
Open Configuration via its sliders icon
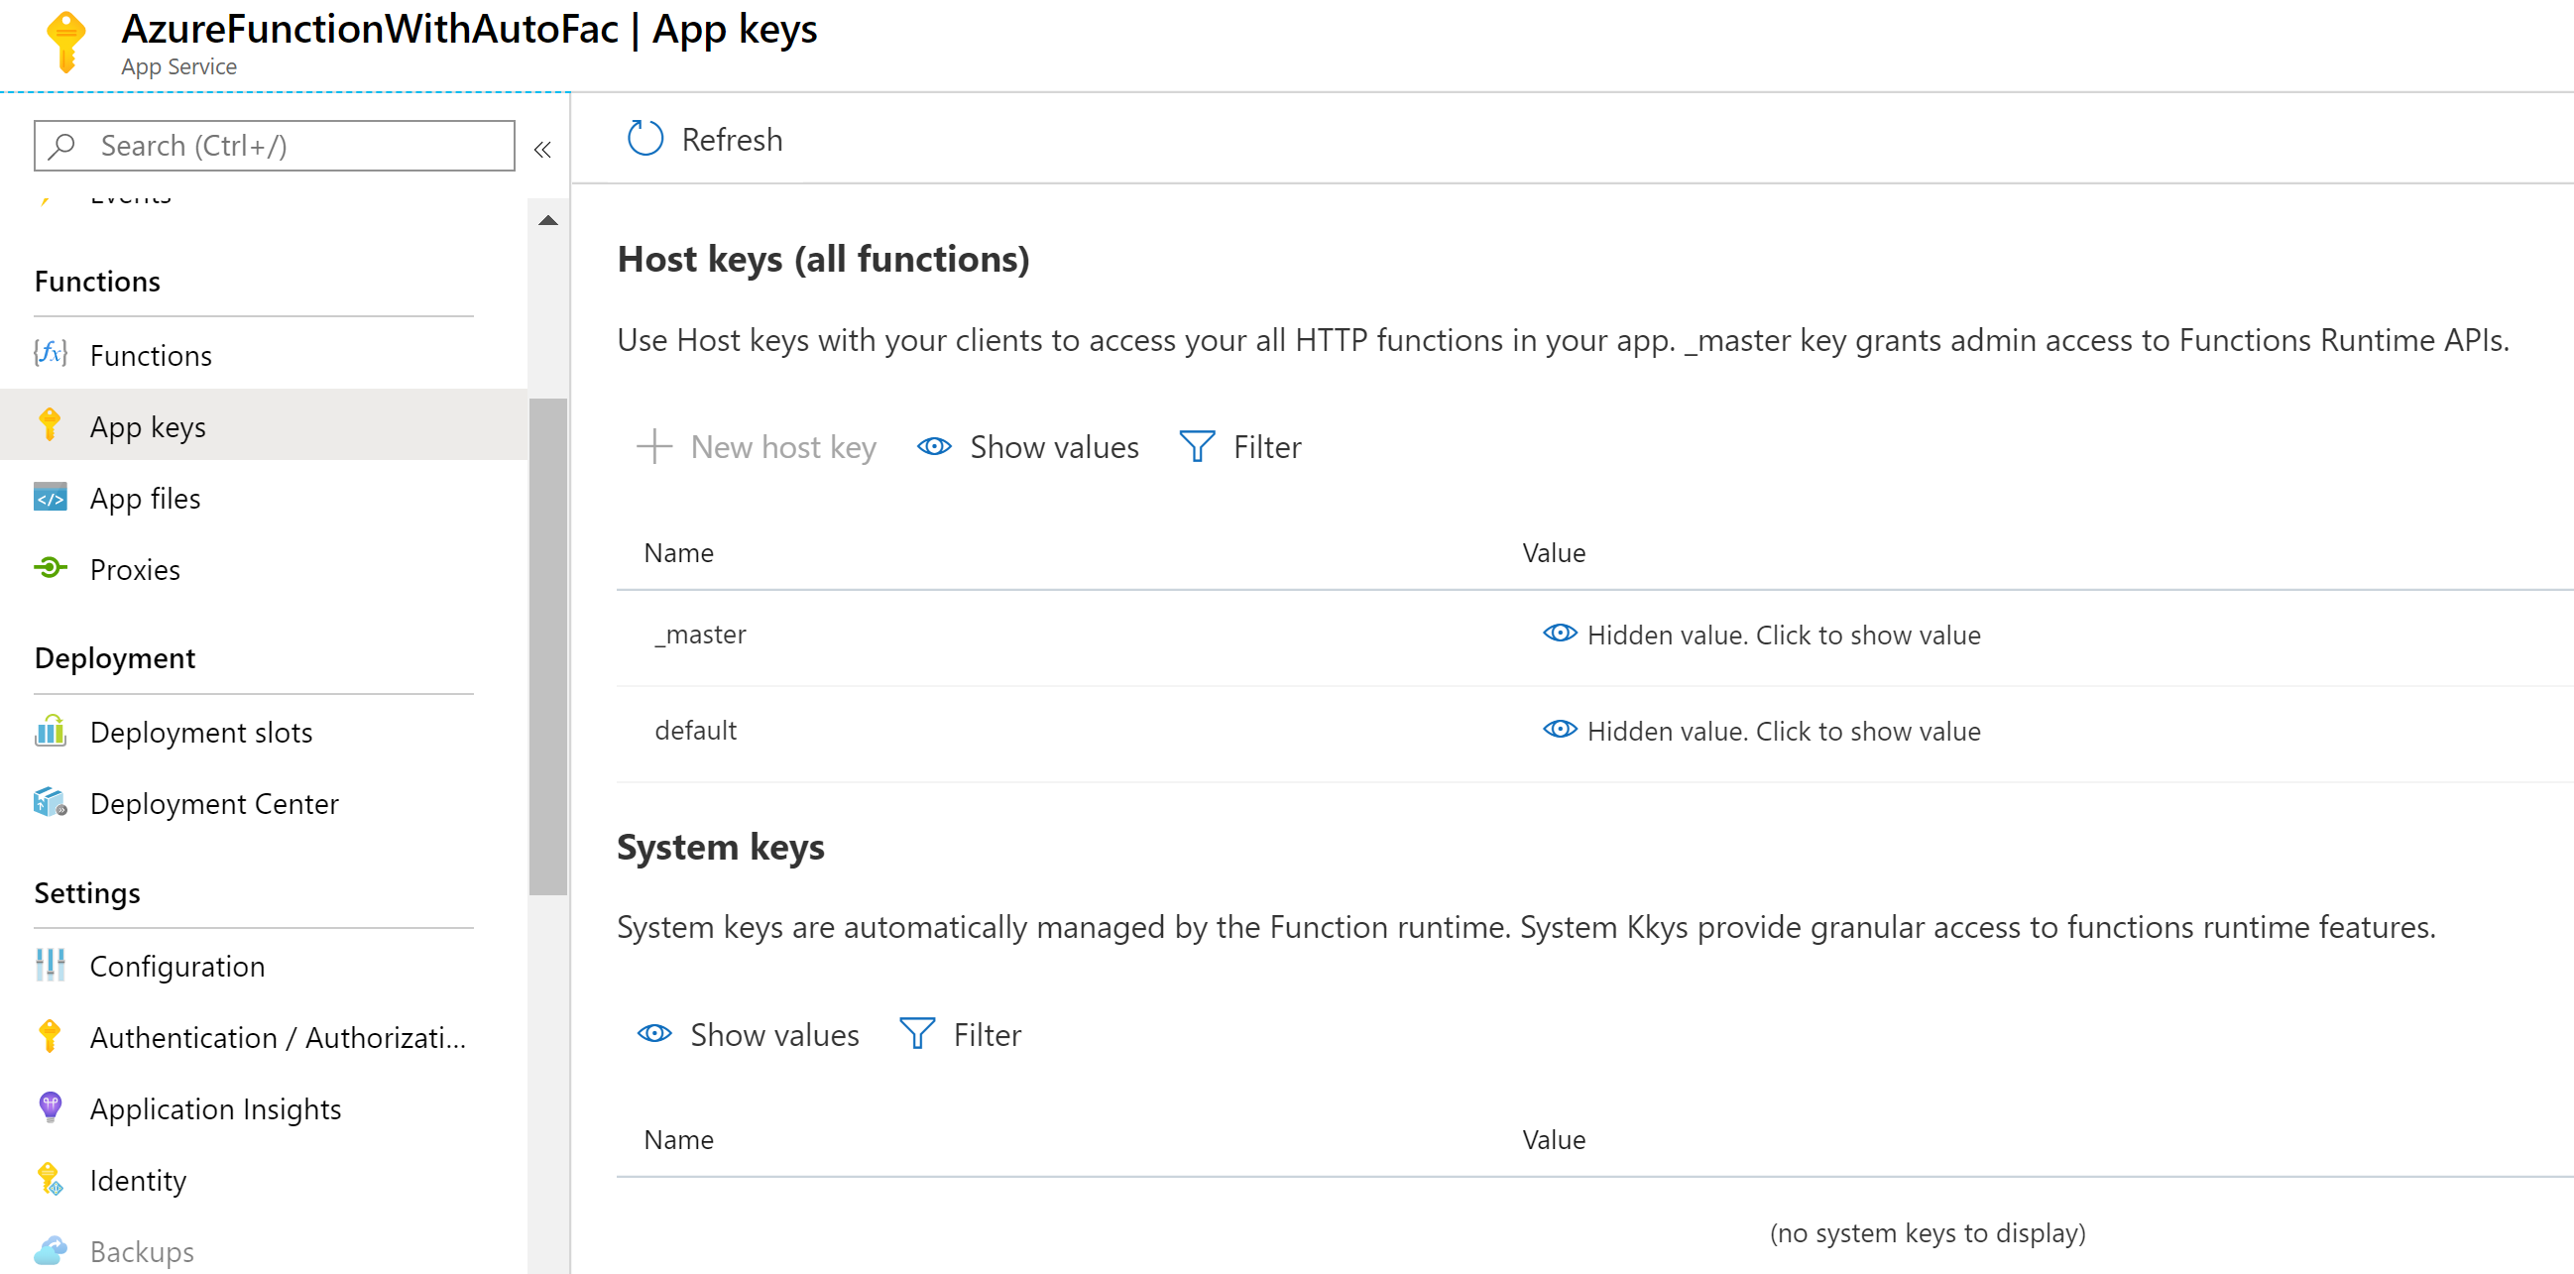point(50,966)
